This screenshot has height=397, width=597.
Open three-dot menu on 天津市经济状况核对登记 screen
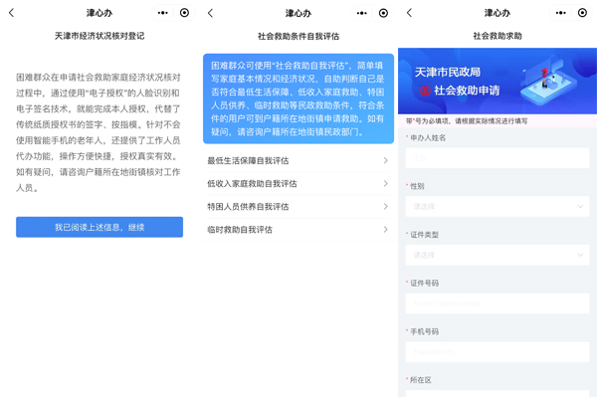(163, 13)
